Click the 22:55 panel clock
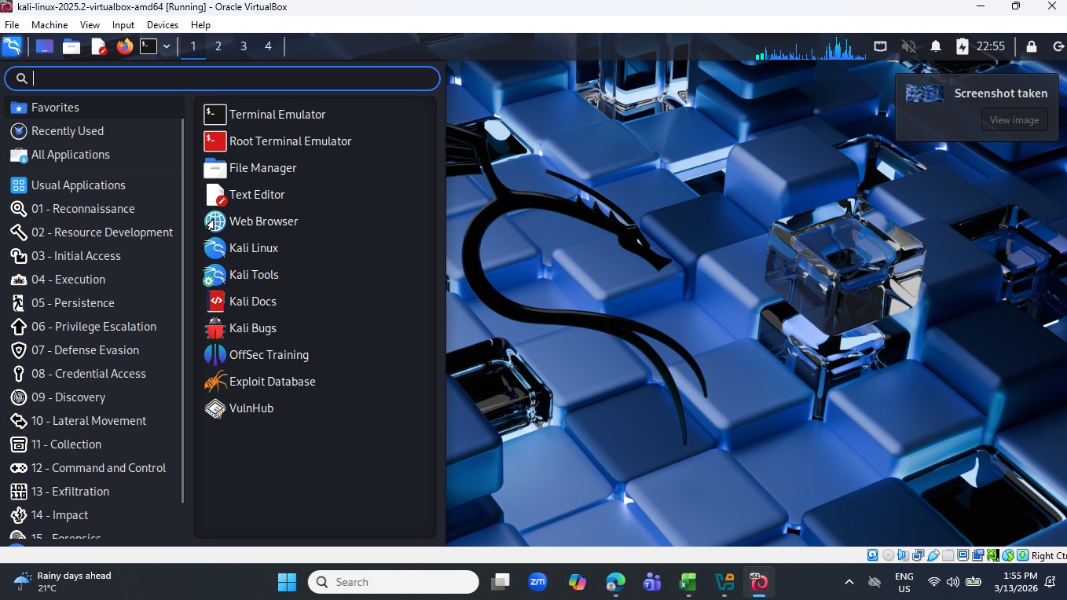This screenshot has width=1067, height=600. [991, 46]
